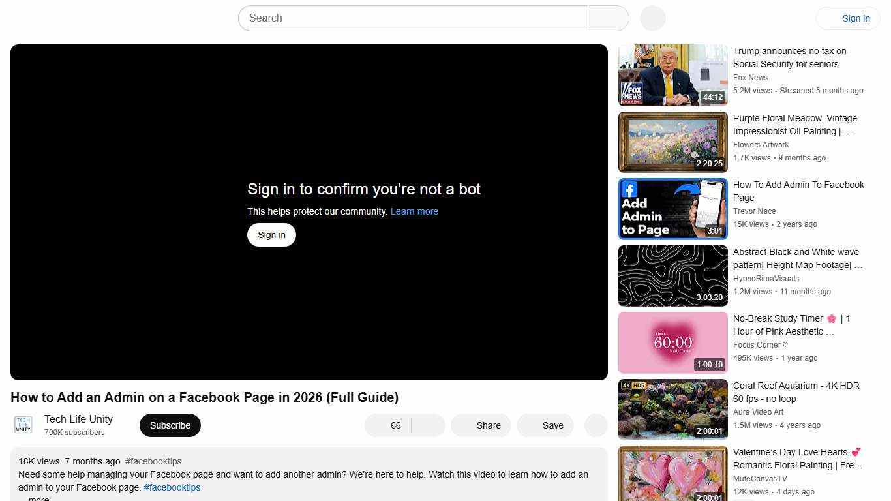
Task: Click the top-right Sign in button
Action: [855, 18]
